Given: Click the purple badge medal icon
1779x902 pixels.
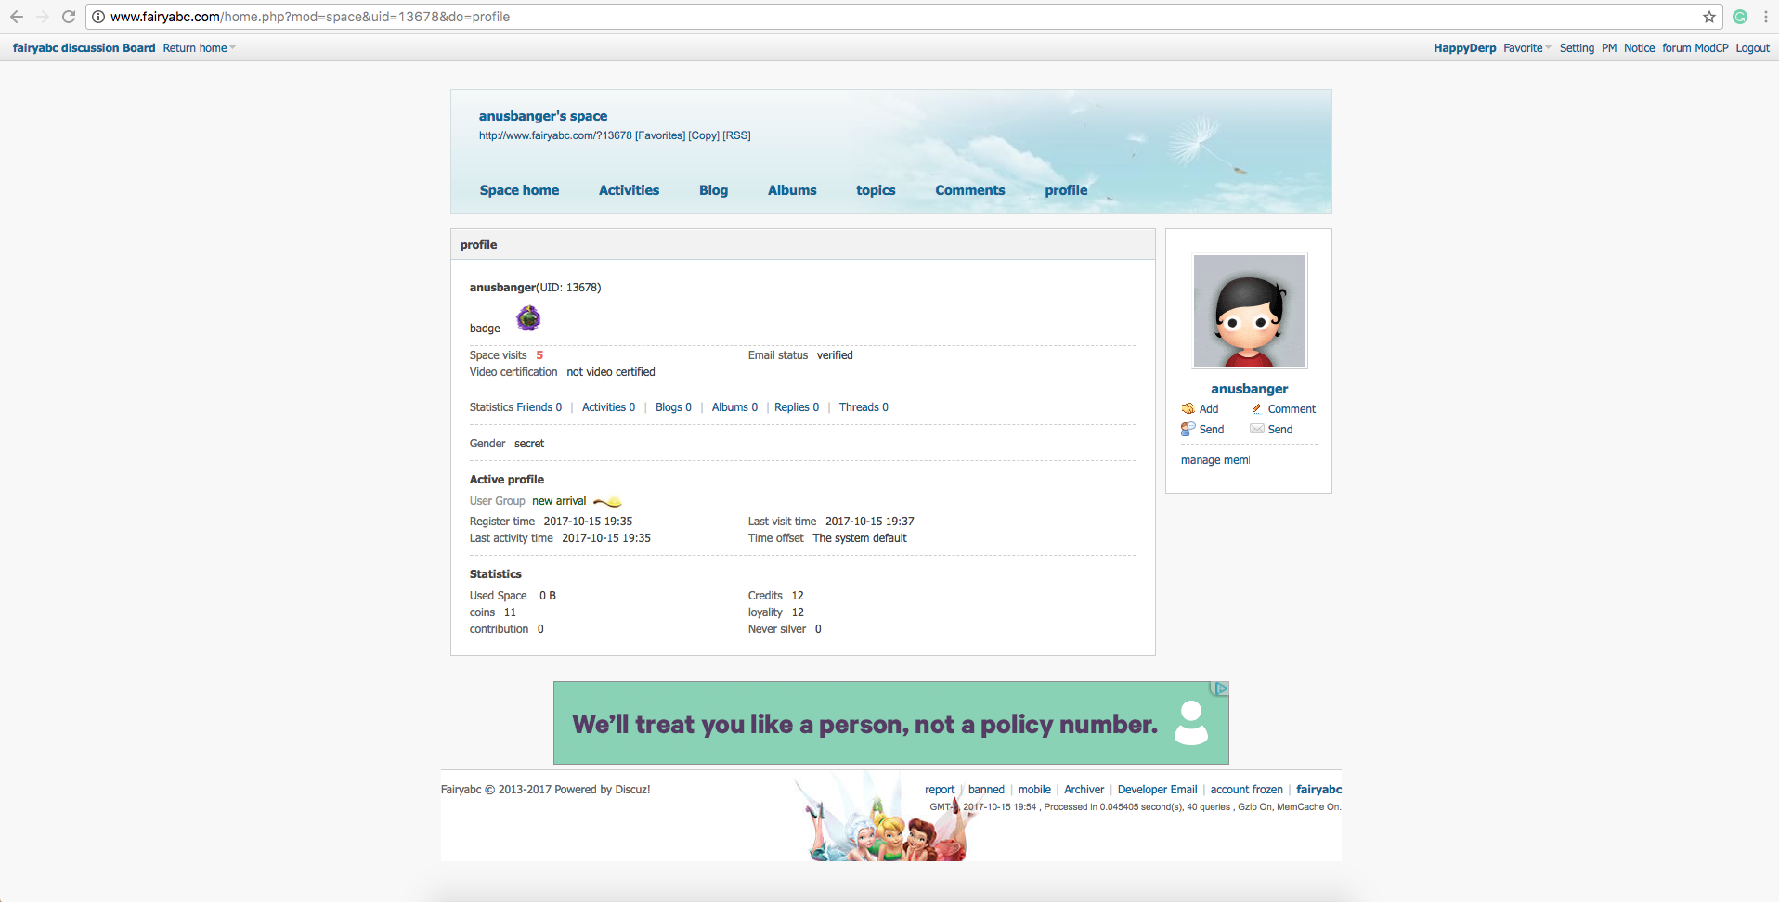Looking at the screenshot, I should click(x=528, y=319).
